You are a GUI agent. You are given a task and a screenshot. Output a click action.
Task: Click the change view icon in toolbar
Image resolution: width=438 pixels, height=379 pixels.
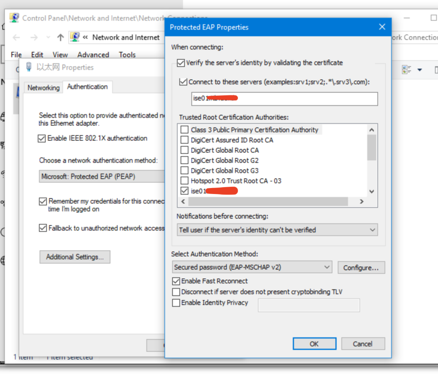[407, 70]
